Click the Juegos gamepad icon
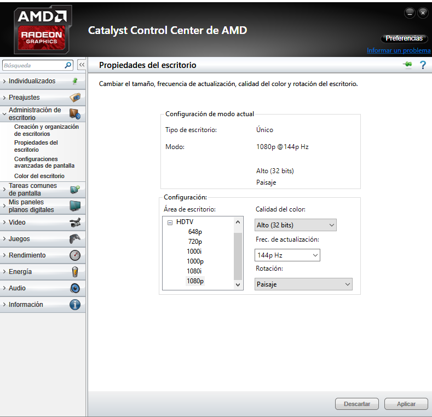The height and width of the screenshot is (417, 432). click(75, 238)
